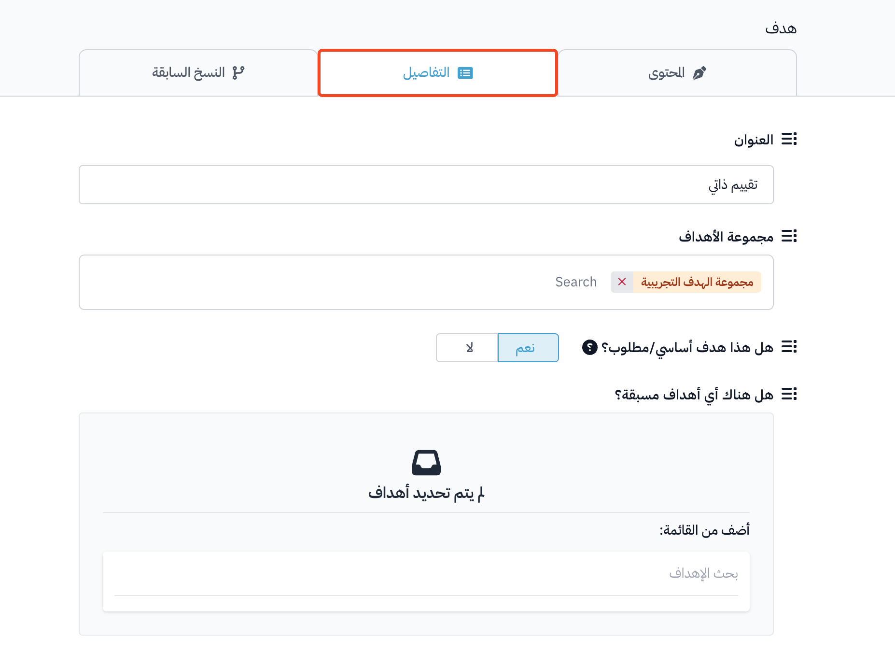Image resolution: width=895 pixels, height=653 pixels.
Task: Click the العنوان title input field
Action: 426,185
